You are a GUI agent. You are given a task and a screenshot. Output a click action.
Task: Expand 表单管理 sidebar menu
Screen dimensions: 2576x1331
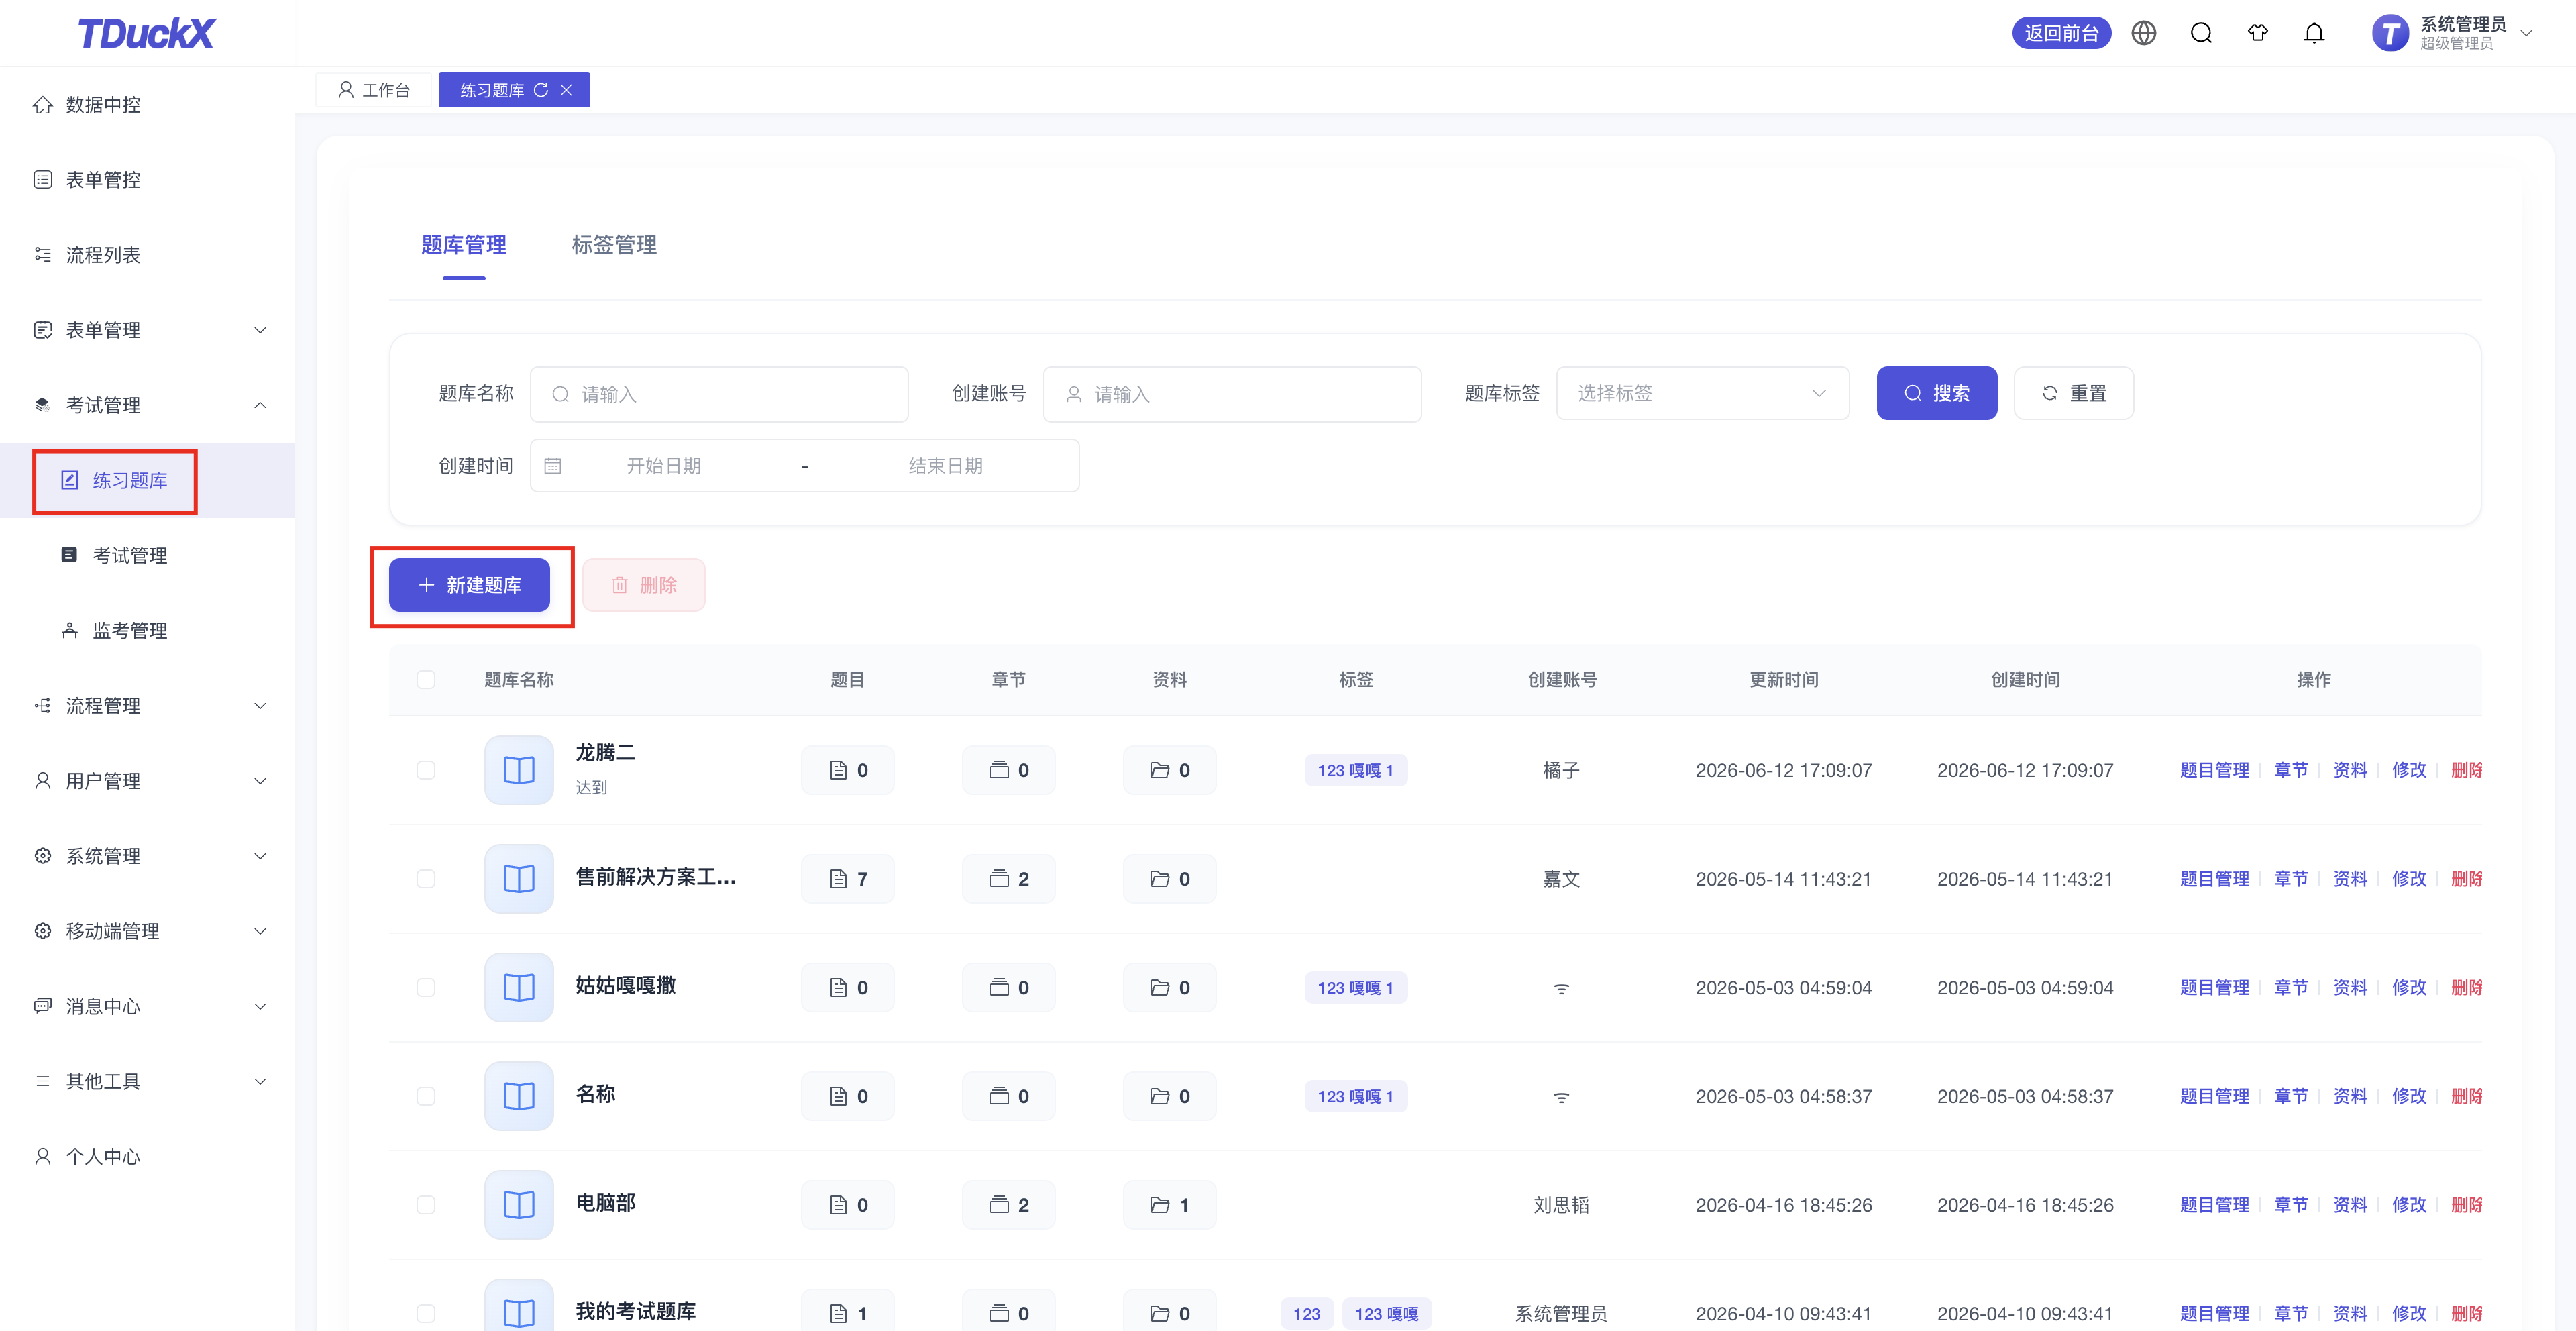[x=147, y=330]
